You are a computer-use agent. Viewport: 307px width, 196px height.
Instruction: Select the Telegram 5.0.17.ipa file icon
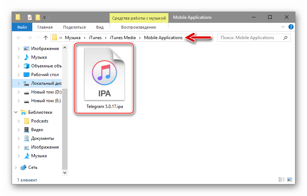(105, 74)
